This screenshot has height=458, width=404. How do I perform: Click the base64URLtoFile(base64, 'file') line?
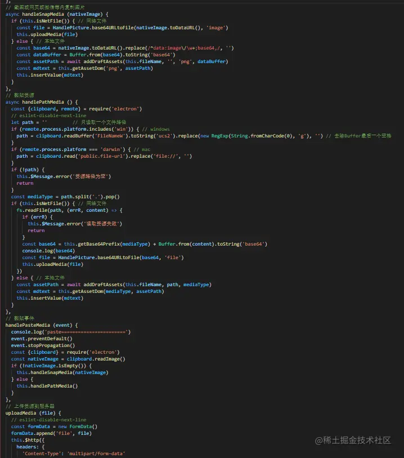(103, 257)
